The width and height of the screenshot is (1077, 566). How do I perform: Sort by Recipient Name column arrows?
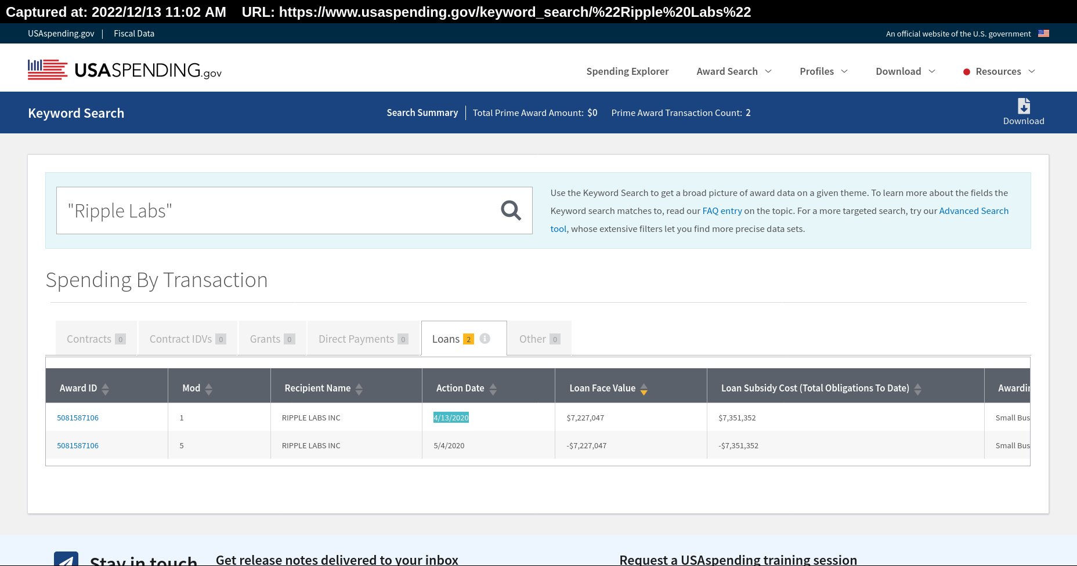(359, 389)
